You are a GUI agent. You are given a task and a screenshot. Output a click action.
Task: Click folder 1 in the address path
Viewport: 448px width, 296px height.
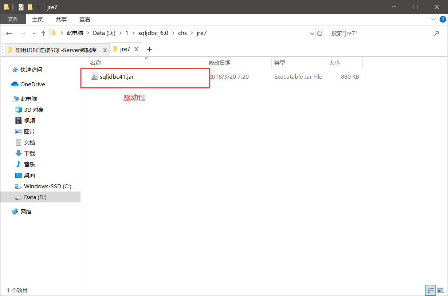pyautogui.click(x=127, y=33)
